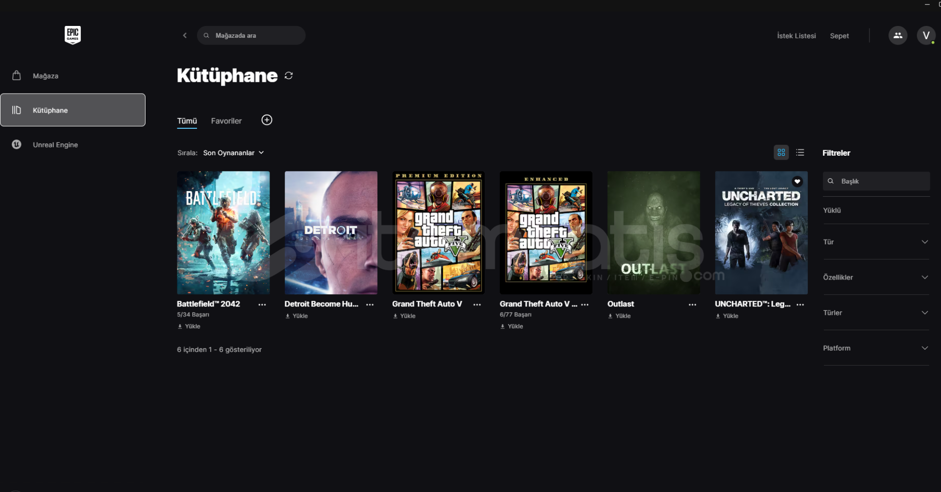Open GTA V Enhanced cover art

(546, 233)
